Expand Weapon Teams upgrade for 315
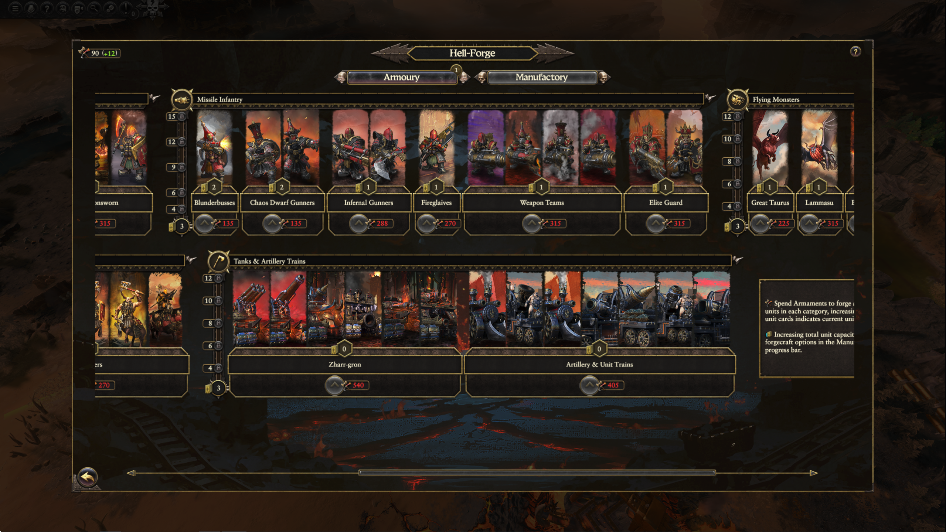Screen dimensions: 946x532 [531, 224]
